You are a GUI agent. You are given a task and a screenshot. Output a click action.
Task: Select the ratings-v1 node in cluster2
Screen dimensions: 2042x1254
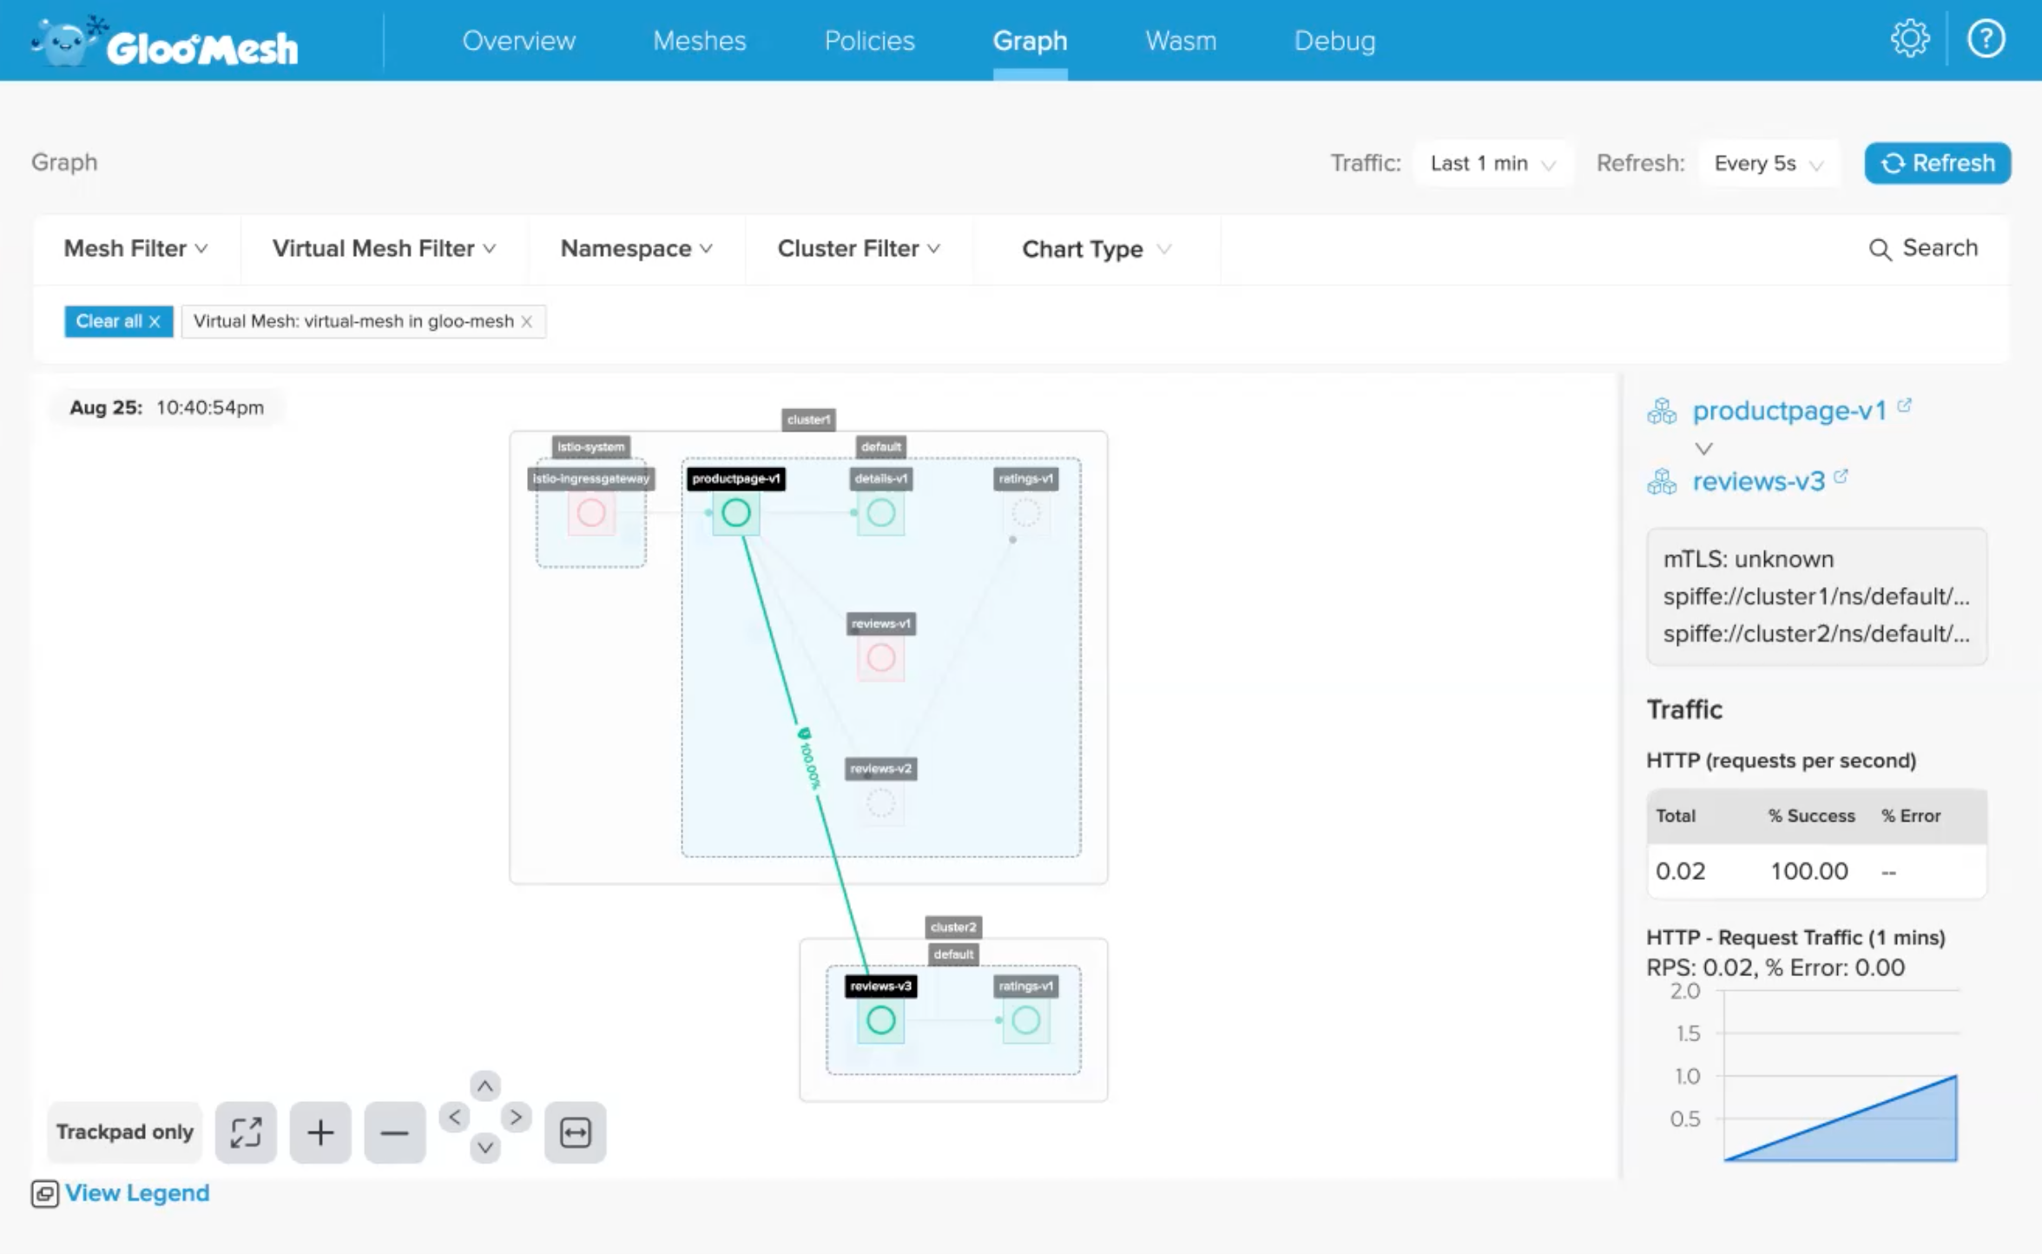click(1026, 1020)
